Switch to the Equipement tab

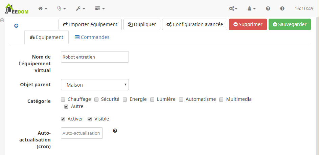tap(47, 38)
